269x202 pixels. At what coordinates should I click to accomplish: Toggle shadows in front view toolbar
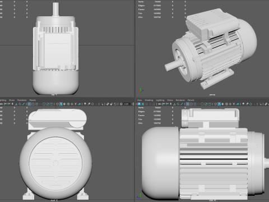(x=79, y=104)
